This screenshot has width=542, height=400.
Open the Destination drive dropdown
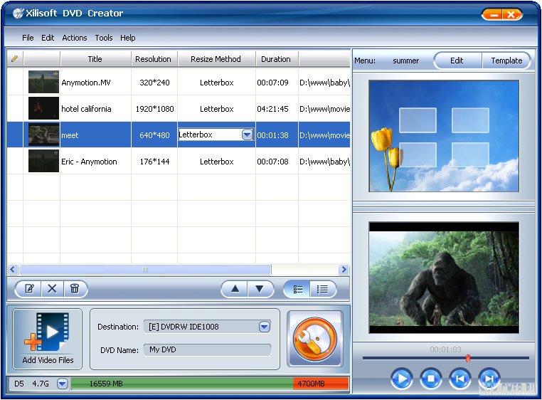(x=264, y=327)
